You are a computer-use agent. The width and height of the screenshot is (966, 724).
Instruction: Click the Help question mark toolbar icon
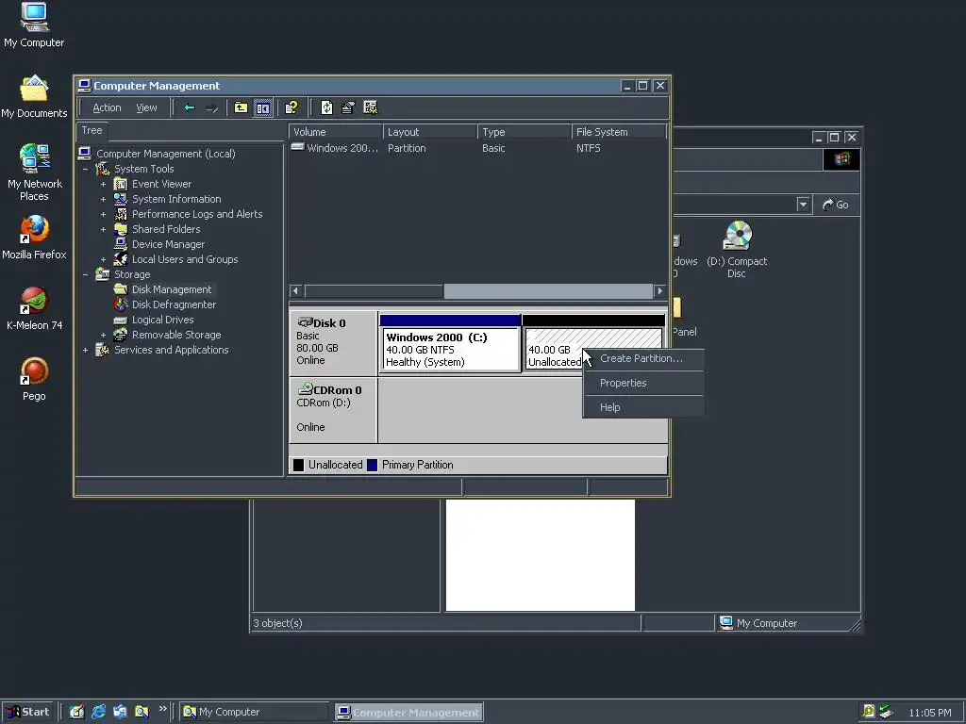click(291, 107)
